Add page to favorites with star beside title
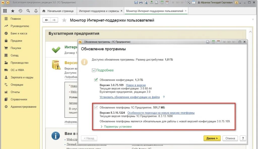This screenshot has width=258, height=149. click(x=64, y=20)
